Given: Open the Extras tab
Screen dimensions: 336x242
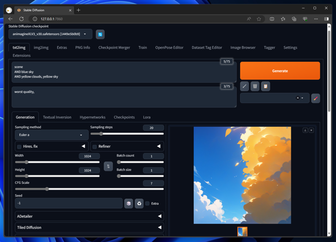Looking at the screenshot, I should point(62,48).
